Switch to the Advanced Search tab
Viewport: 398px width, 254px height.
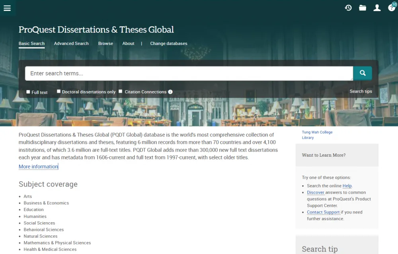71,43
